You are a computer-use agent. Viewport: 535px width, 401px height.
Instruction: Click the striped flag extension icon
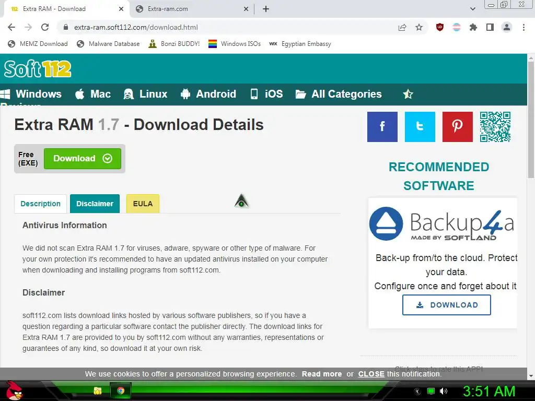(457, 27)
